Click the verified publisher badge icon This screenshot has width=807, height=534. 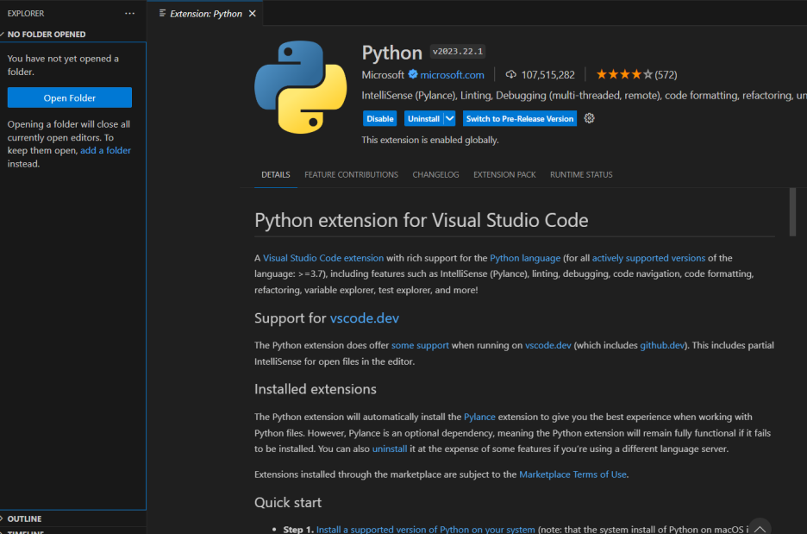point(413,74)
